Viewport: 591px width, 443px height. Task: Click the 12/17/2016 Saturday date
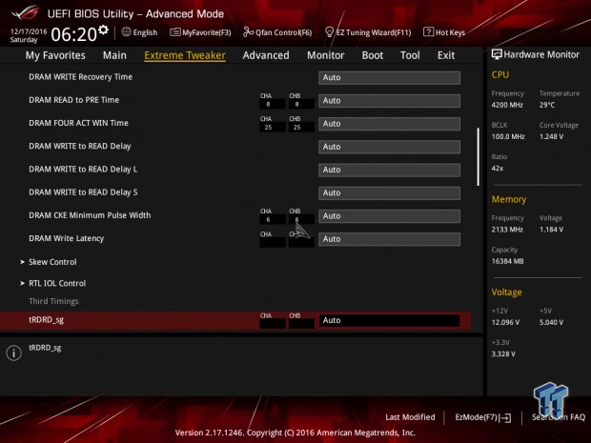[28, 35]
